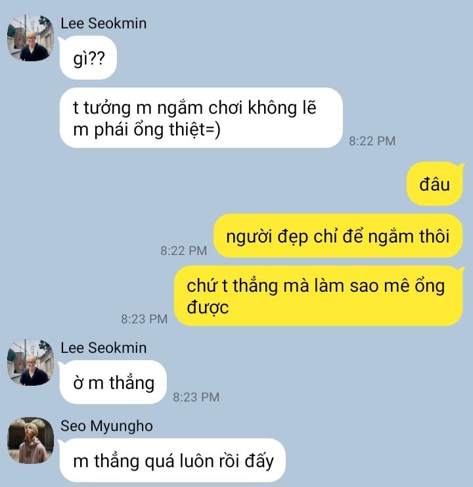The height and width of the screenshot is (487, 473).
Task: Tap the 8:23 PM timestamp beside yellow bubble
Action: [x=144, y=319]
